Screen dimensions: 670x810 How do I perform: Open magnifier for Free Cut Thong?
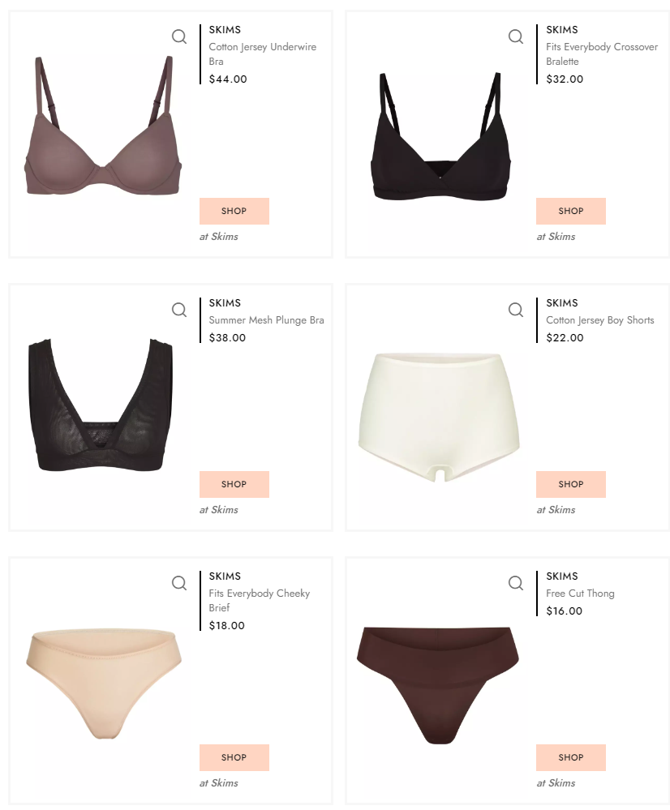click(515, 583)
